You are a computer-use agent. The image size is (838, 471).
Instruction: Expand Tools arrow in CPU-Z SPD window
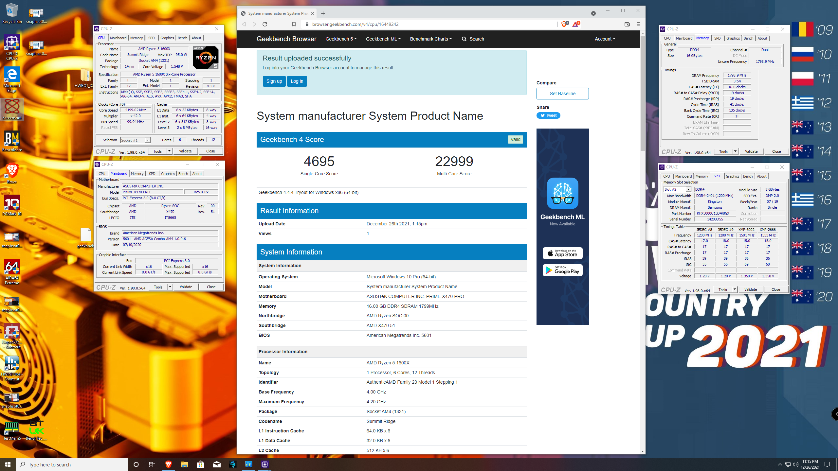(x=735, y=289)
